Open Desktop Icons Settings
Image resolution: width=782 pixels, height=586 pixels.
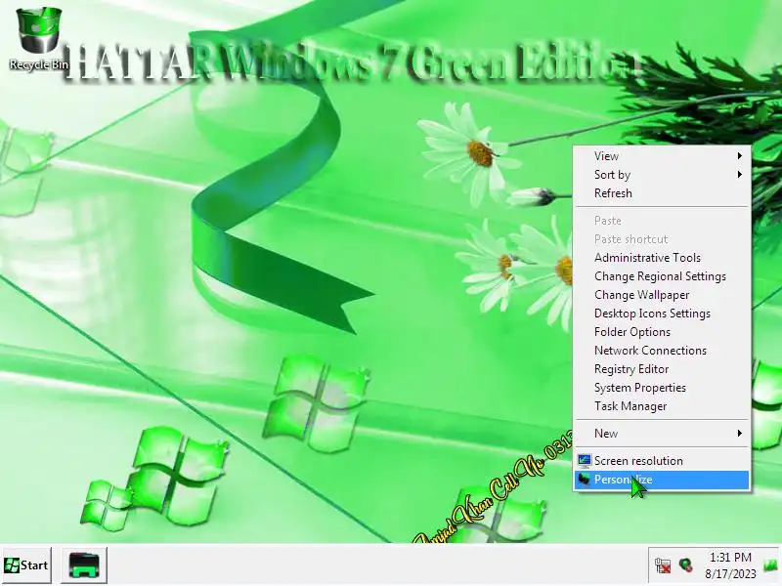[663, 314]
